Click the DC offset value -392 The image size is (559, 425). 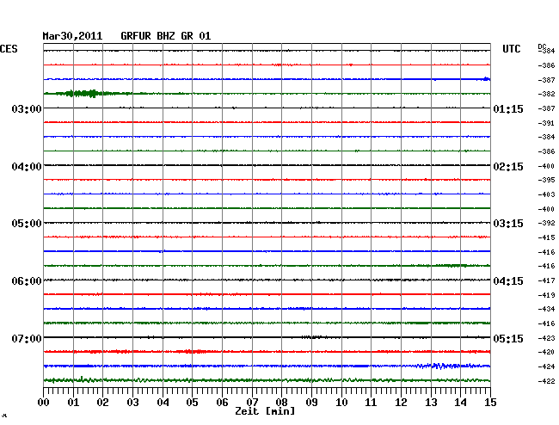[x=546, y=223]
